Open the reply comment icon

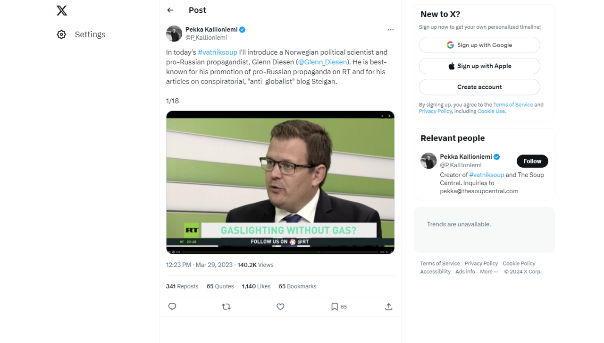pos(172,307)
